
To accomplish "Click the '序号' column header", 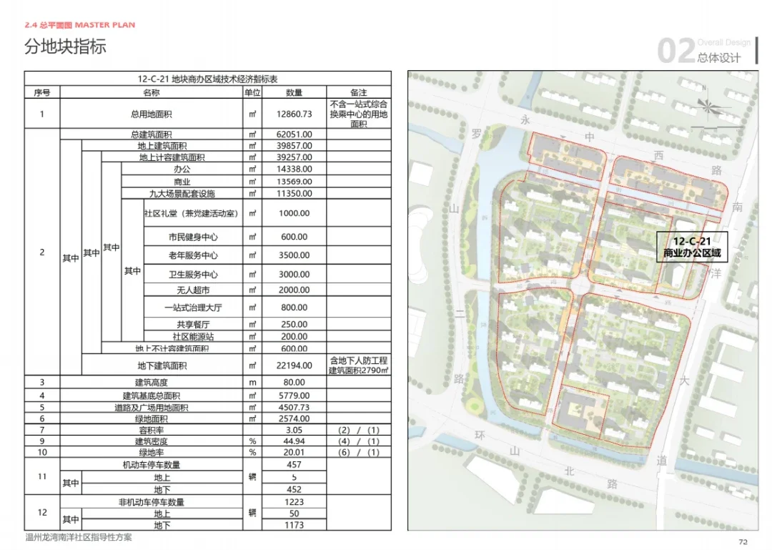I will tap(42, 92).
